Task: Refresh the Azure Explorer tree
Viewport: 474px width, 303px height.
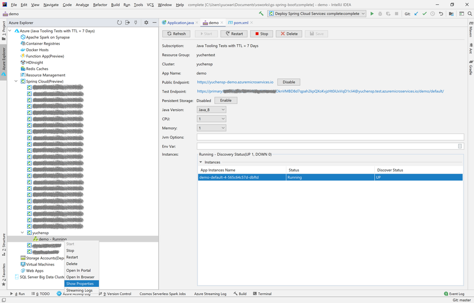Action: pos(119,22)
